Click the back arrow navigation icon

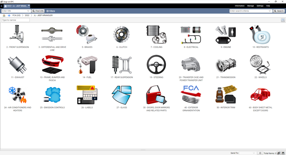click(9, 15)
